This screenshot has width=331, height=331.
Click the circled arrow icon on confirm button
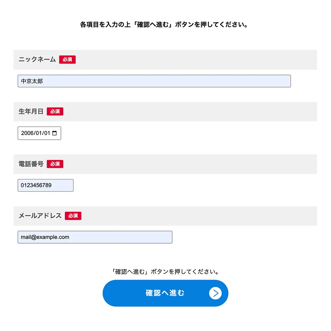[x=215, y=293]
